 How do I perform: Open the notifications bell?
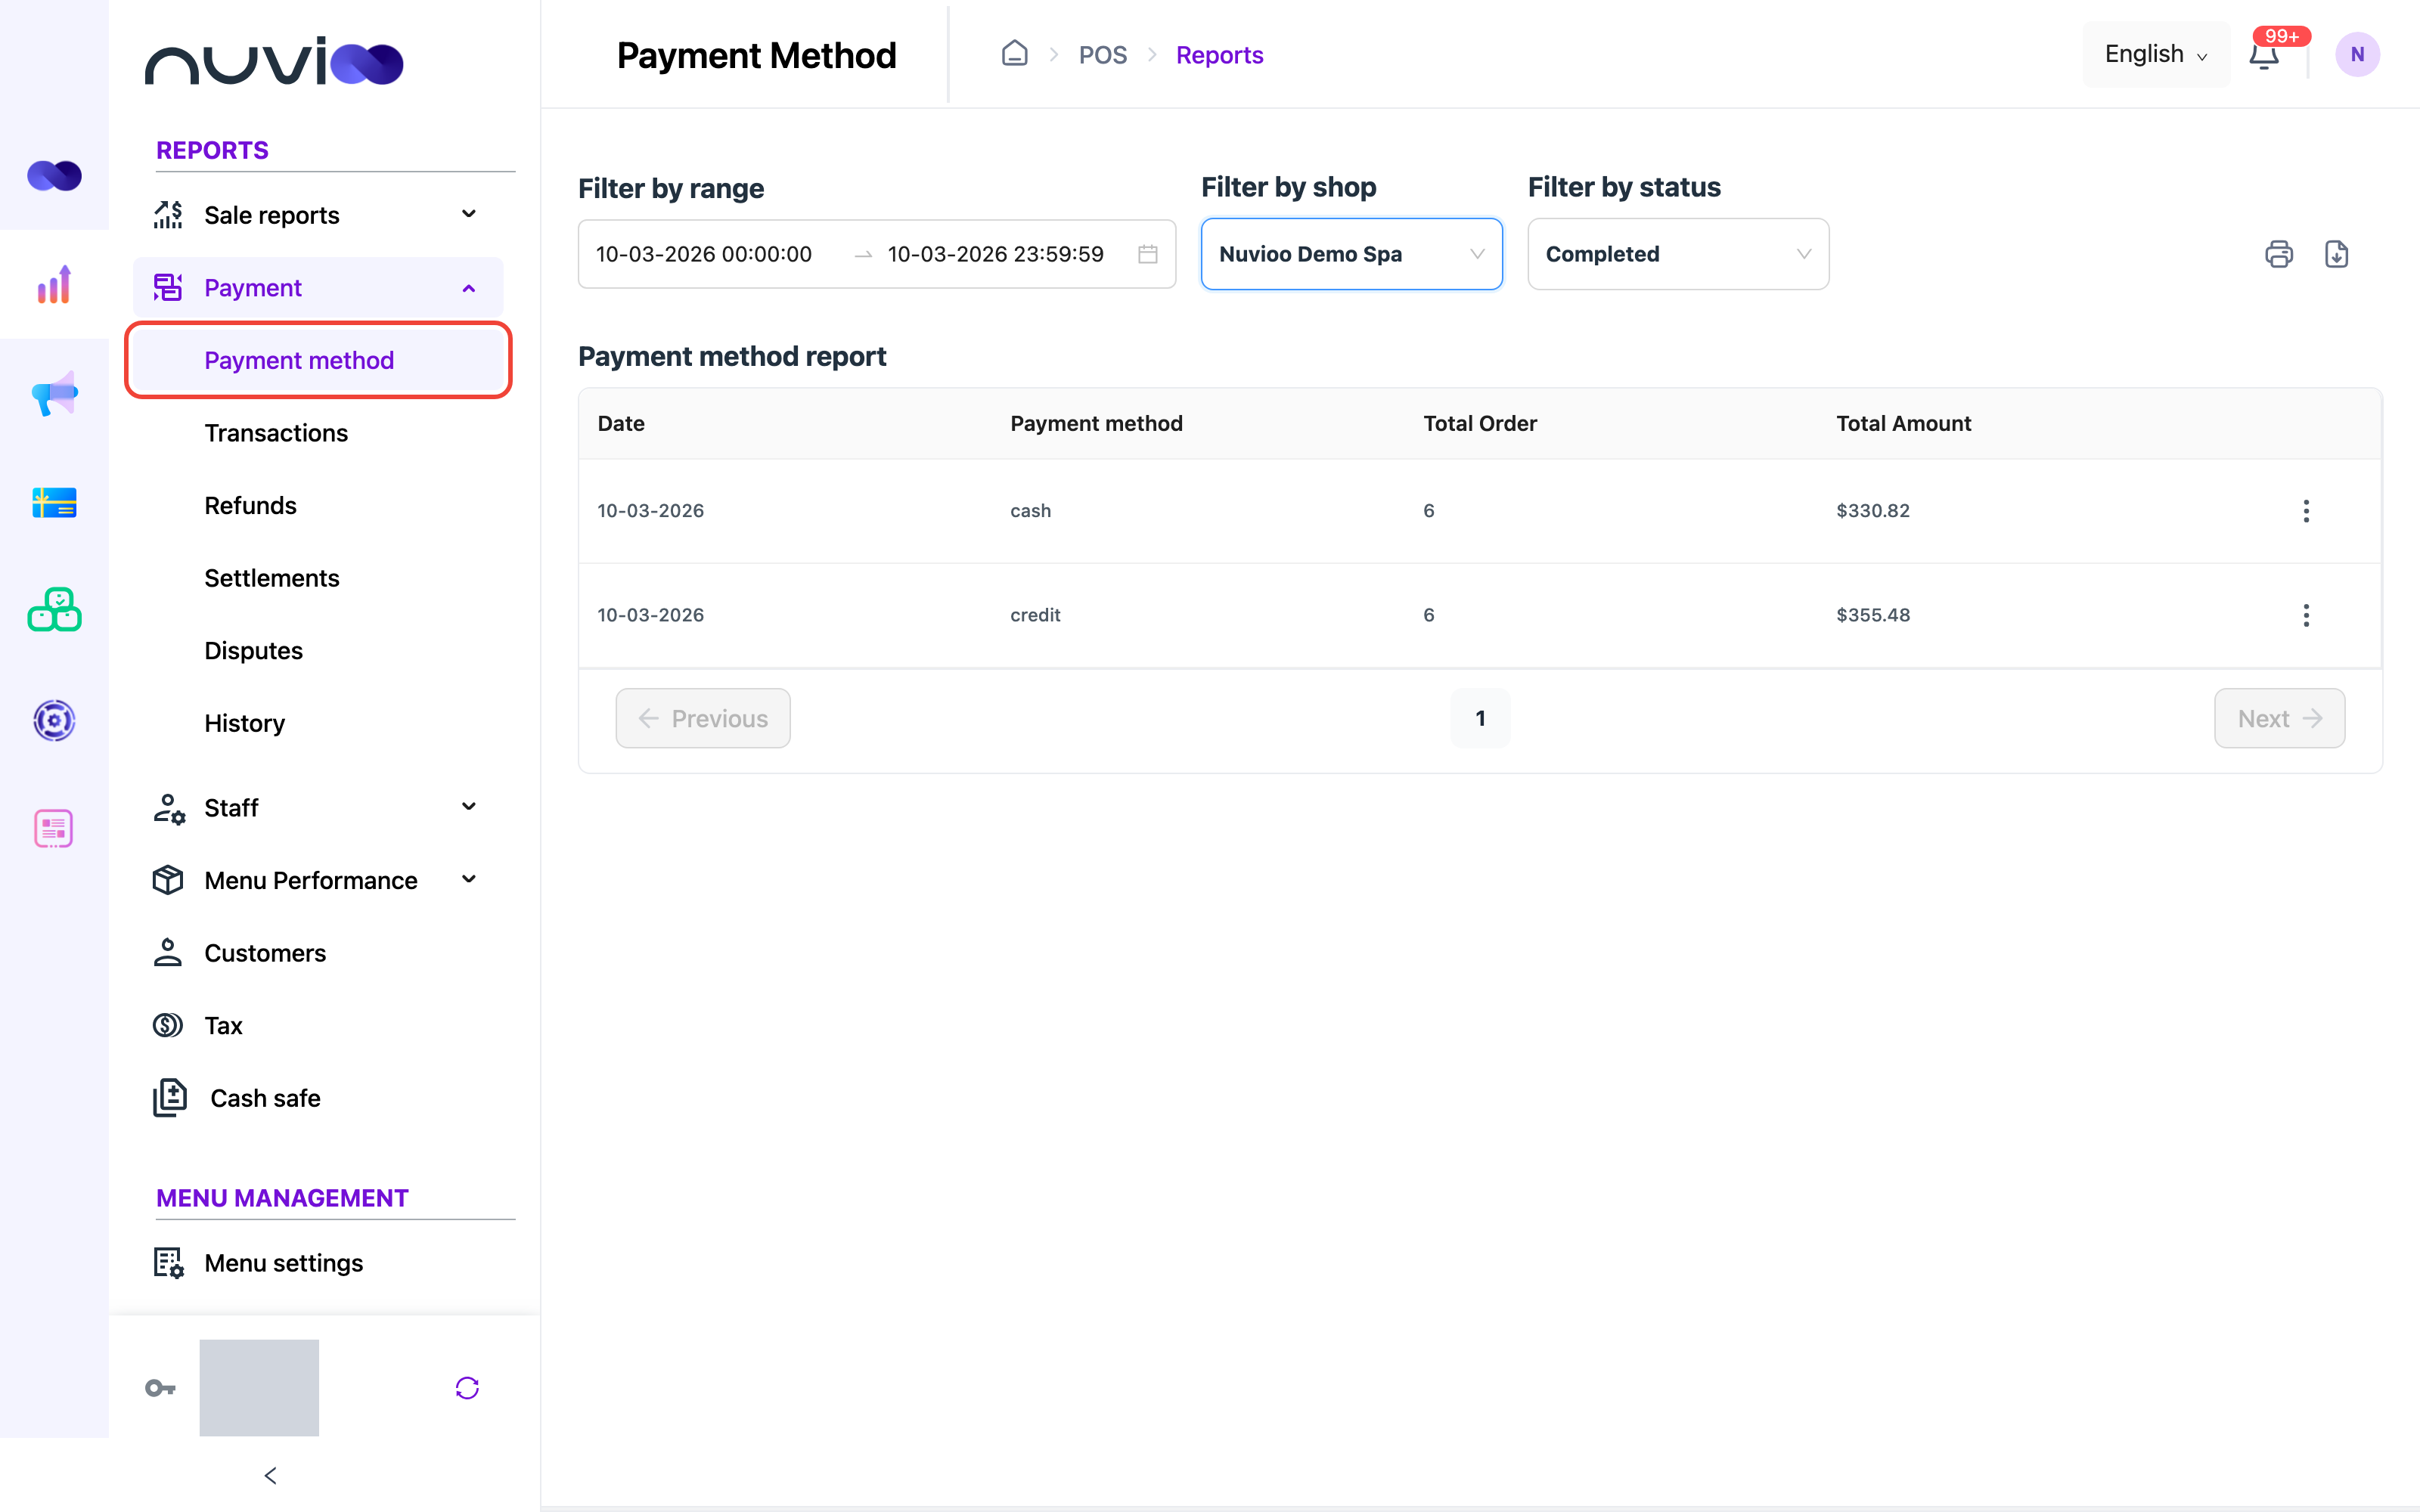pyautogui.click(x=2264, y=55)
